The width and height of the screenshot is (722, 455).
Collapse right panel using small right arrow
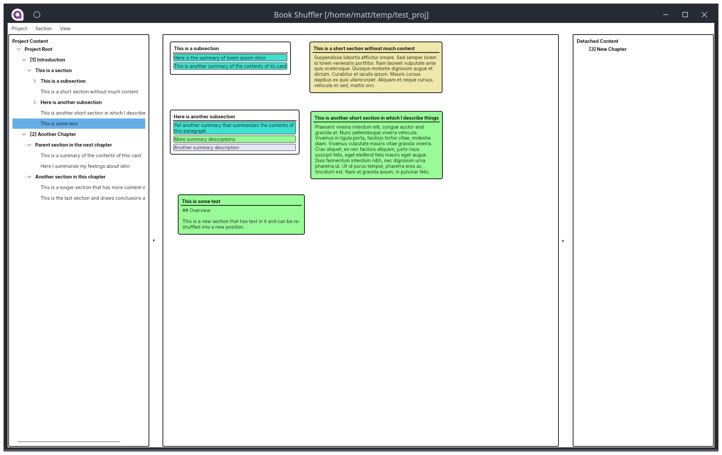[x=563, y=241]
